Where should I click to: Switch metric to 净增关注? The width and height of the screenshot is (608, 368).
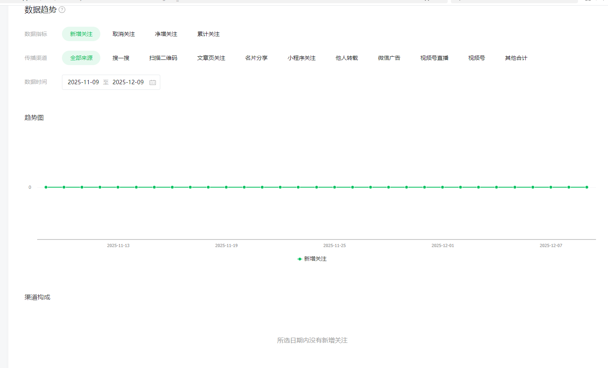tap(166, 34)
